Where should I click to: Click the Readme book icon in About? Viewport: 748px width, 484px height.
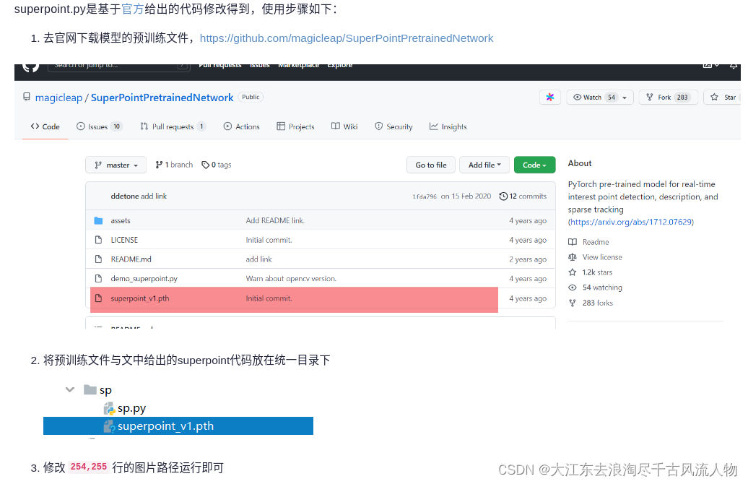click(574, 242)
